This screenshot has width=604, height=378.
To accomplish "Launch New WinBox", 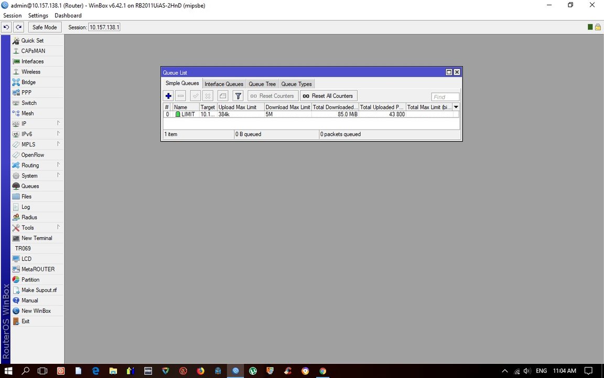I will 37,311.
